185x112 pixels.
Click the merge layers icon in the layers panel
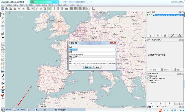tap(165, 36)
